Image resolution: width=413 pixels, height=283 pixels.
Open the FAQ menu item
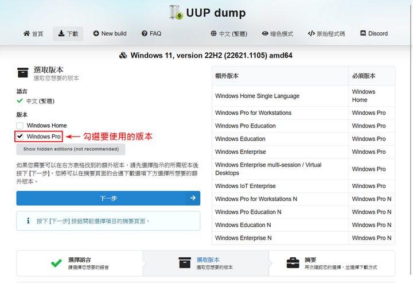151,34
